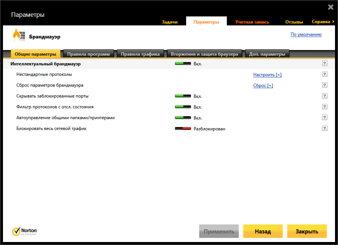
Task: Open help for Сброс параметров брандмауэра
Action: click(x=325, y=85)
